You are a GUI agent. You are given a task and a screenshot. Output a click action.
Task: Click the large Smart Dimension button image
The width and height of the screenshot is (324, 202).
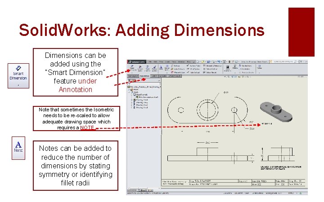(18, 76)
